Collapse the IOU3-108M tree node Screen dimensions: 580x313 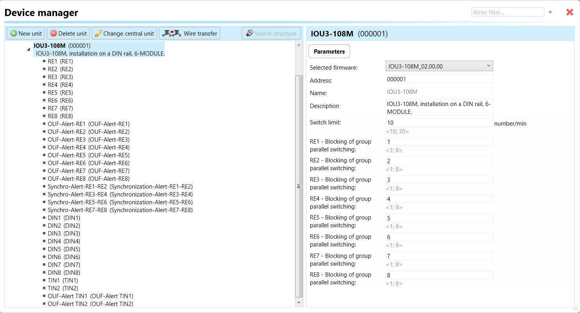[x=28, y=50]
